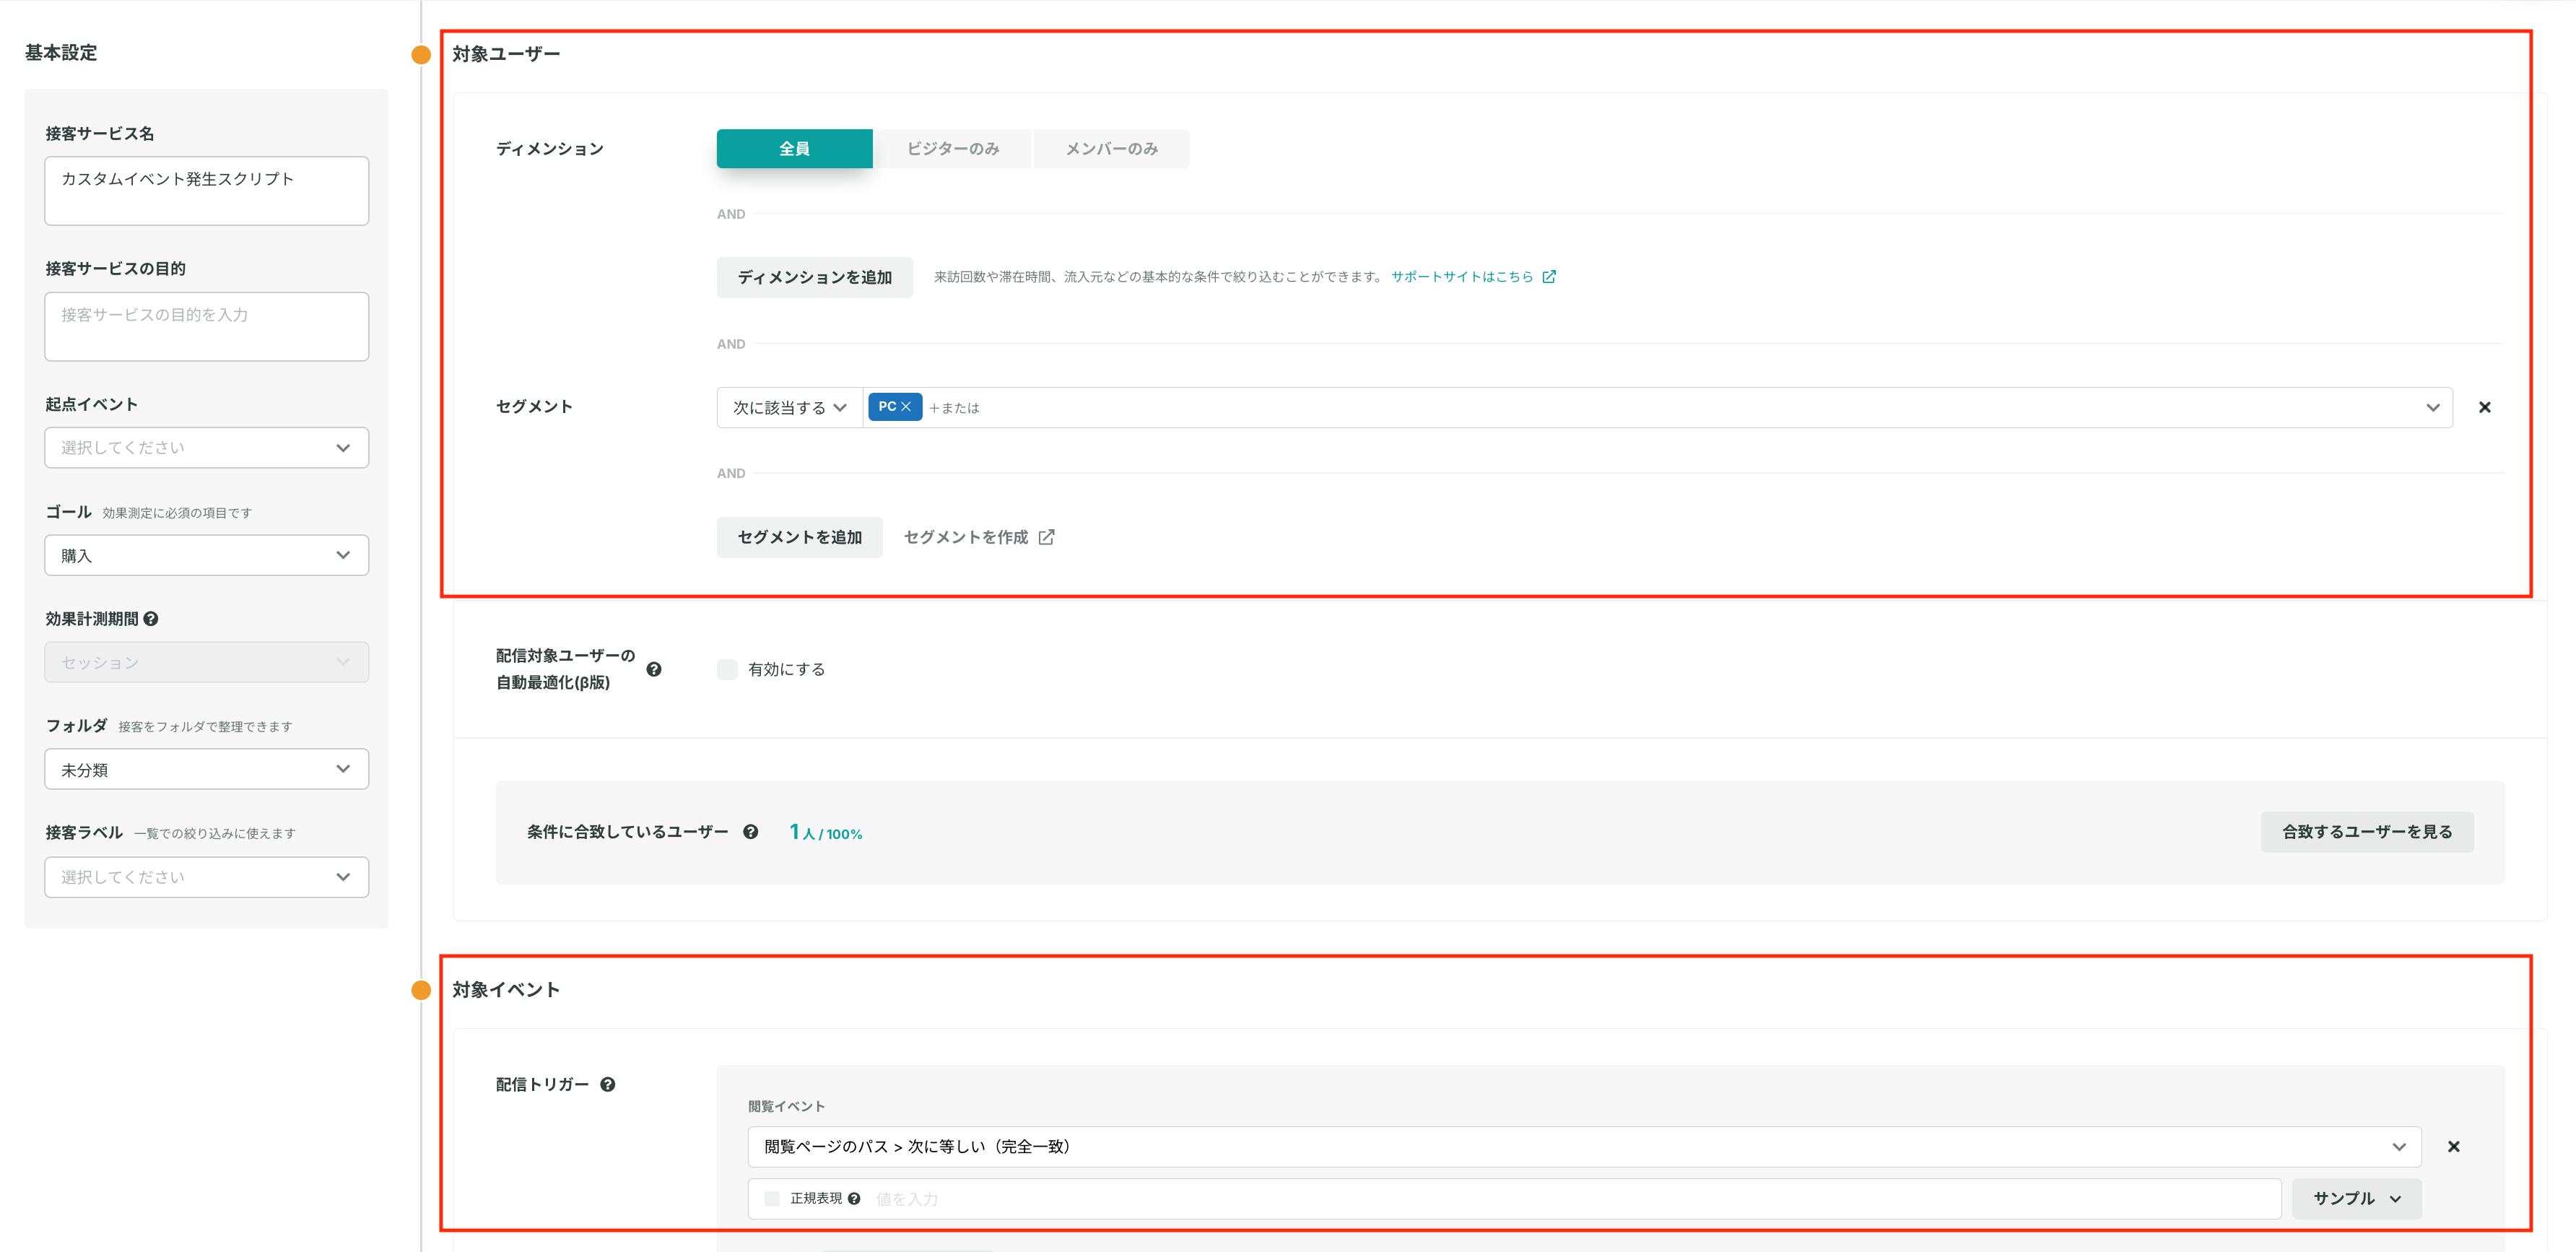Click external link icon beside サポートサイトはこちら
Screen dimensions: 2576x1252
point(1549,277)
